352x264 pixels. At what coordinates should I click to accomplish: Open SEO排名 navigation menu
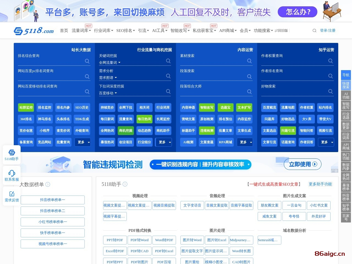coord(125,31)
